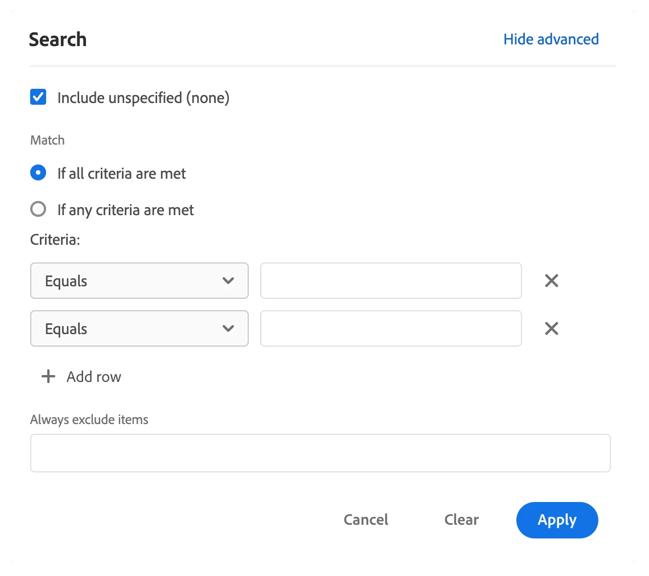Click the Include unspecified (none) label
Screen dimensions: 649x576
tap(143, 98)
